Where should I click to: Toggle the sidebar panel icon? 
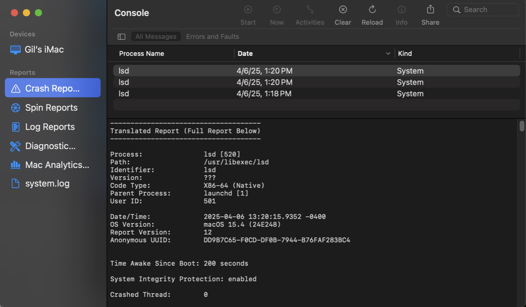click(121, 37)
